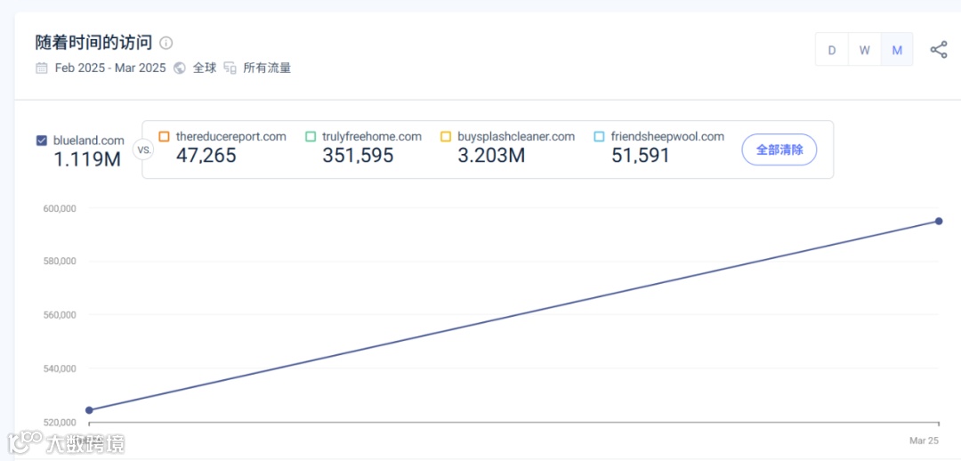
Task: Click the friendsheepwool.com domain label
Action: click(667, 137)
